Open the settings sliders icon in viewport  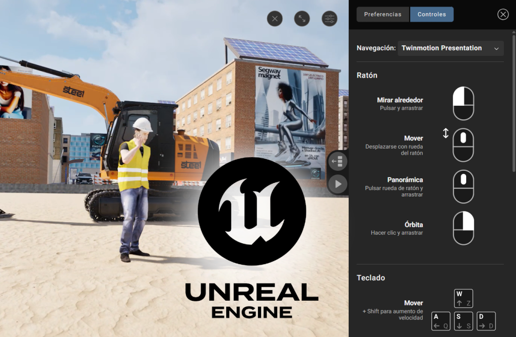[330, 19]
